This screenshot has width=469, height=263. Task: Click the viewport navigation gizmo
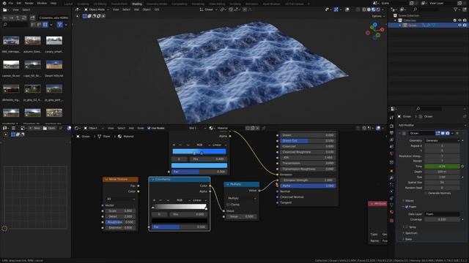374,31
